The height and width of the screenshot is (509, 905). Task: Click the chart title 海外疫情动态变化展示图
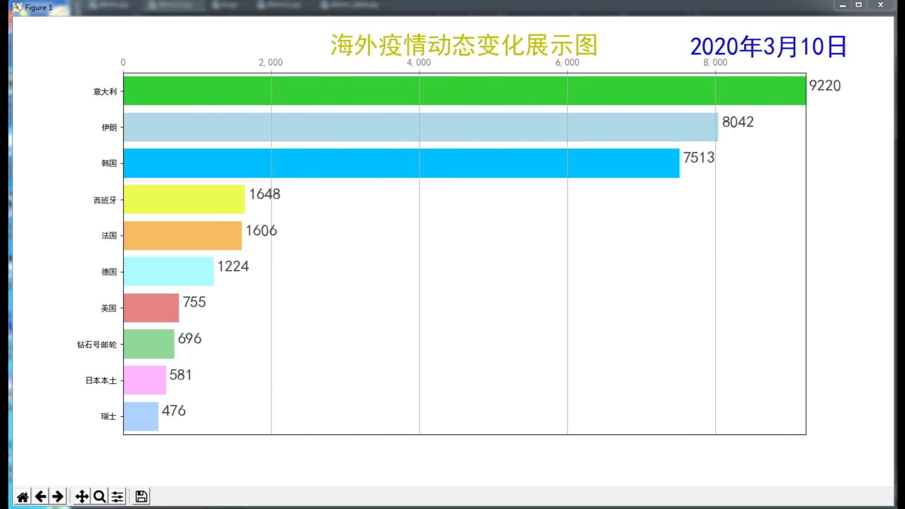464,45
